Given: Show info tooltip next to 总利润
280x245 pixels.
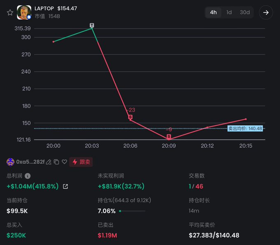Looking at the screenshot, I should [x=28, y=176].
